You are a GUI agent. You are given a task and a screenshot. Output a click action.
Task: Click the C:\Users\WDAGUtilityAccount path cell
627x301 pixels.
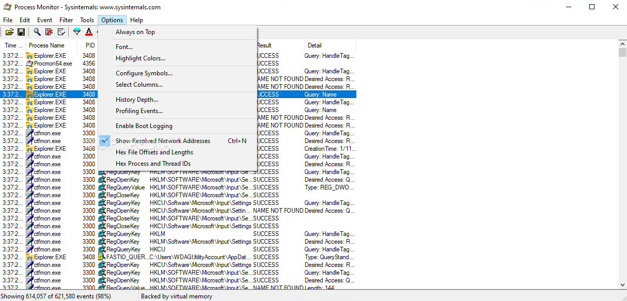[x=200, y=257]
